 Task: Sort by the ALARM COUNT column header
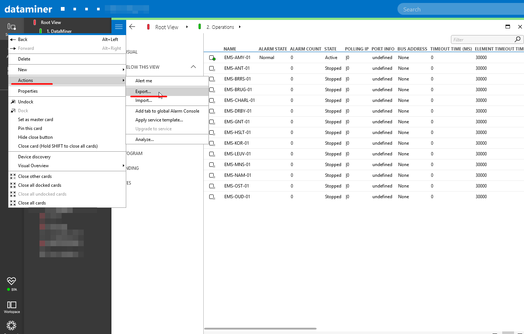(305, 49)
